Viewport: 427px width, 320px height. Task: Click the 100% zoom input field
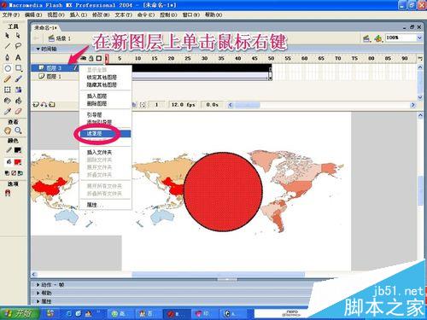pos(401,38)
